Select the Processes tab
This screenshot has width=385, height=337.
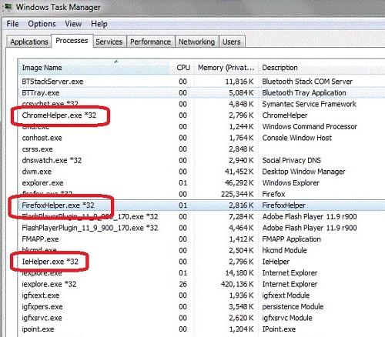click(72, 41)
